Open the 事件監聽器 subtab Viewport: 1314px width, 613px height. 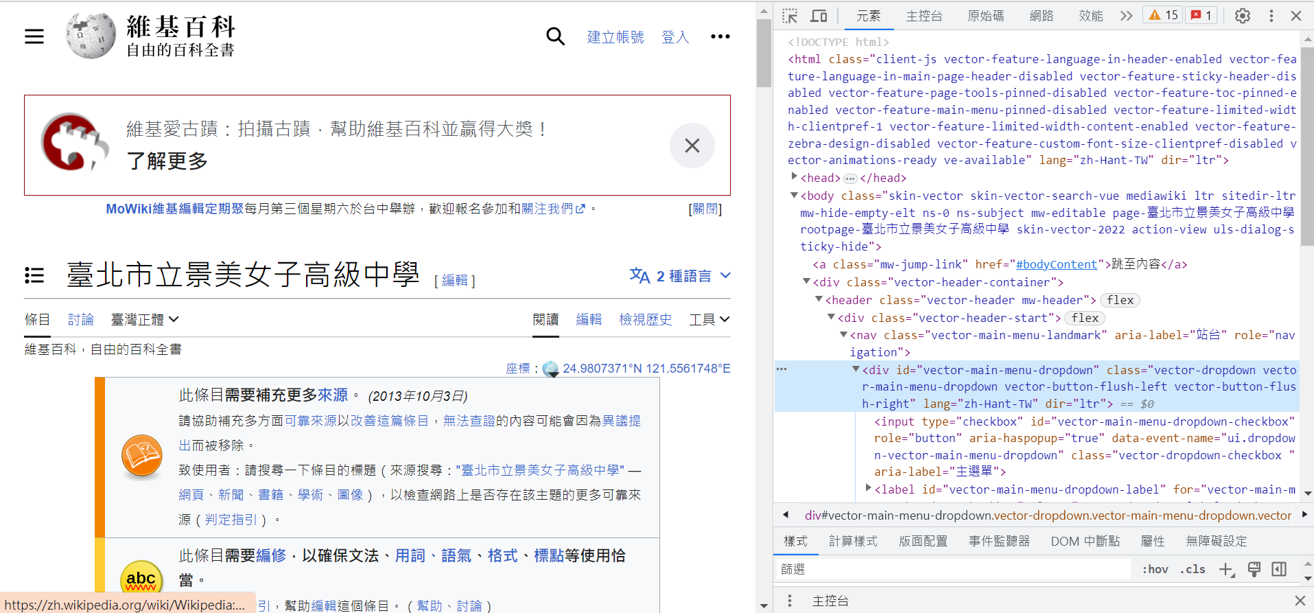tap(999, 541)
